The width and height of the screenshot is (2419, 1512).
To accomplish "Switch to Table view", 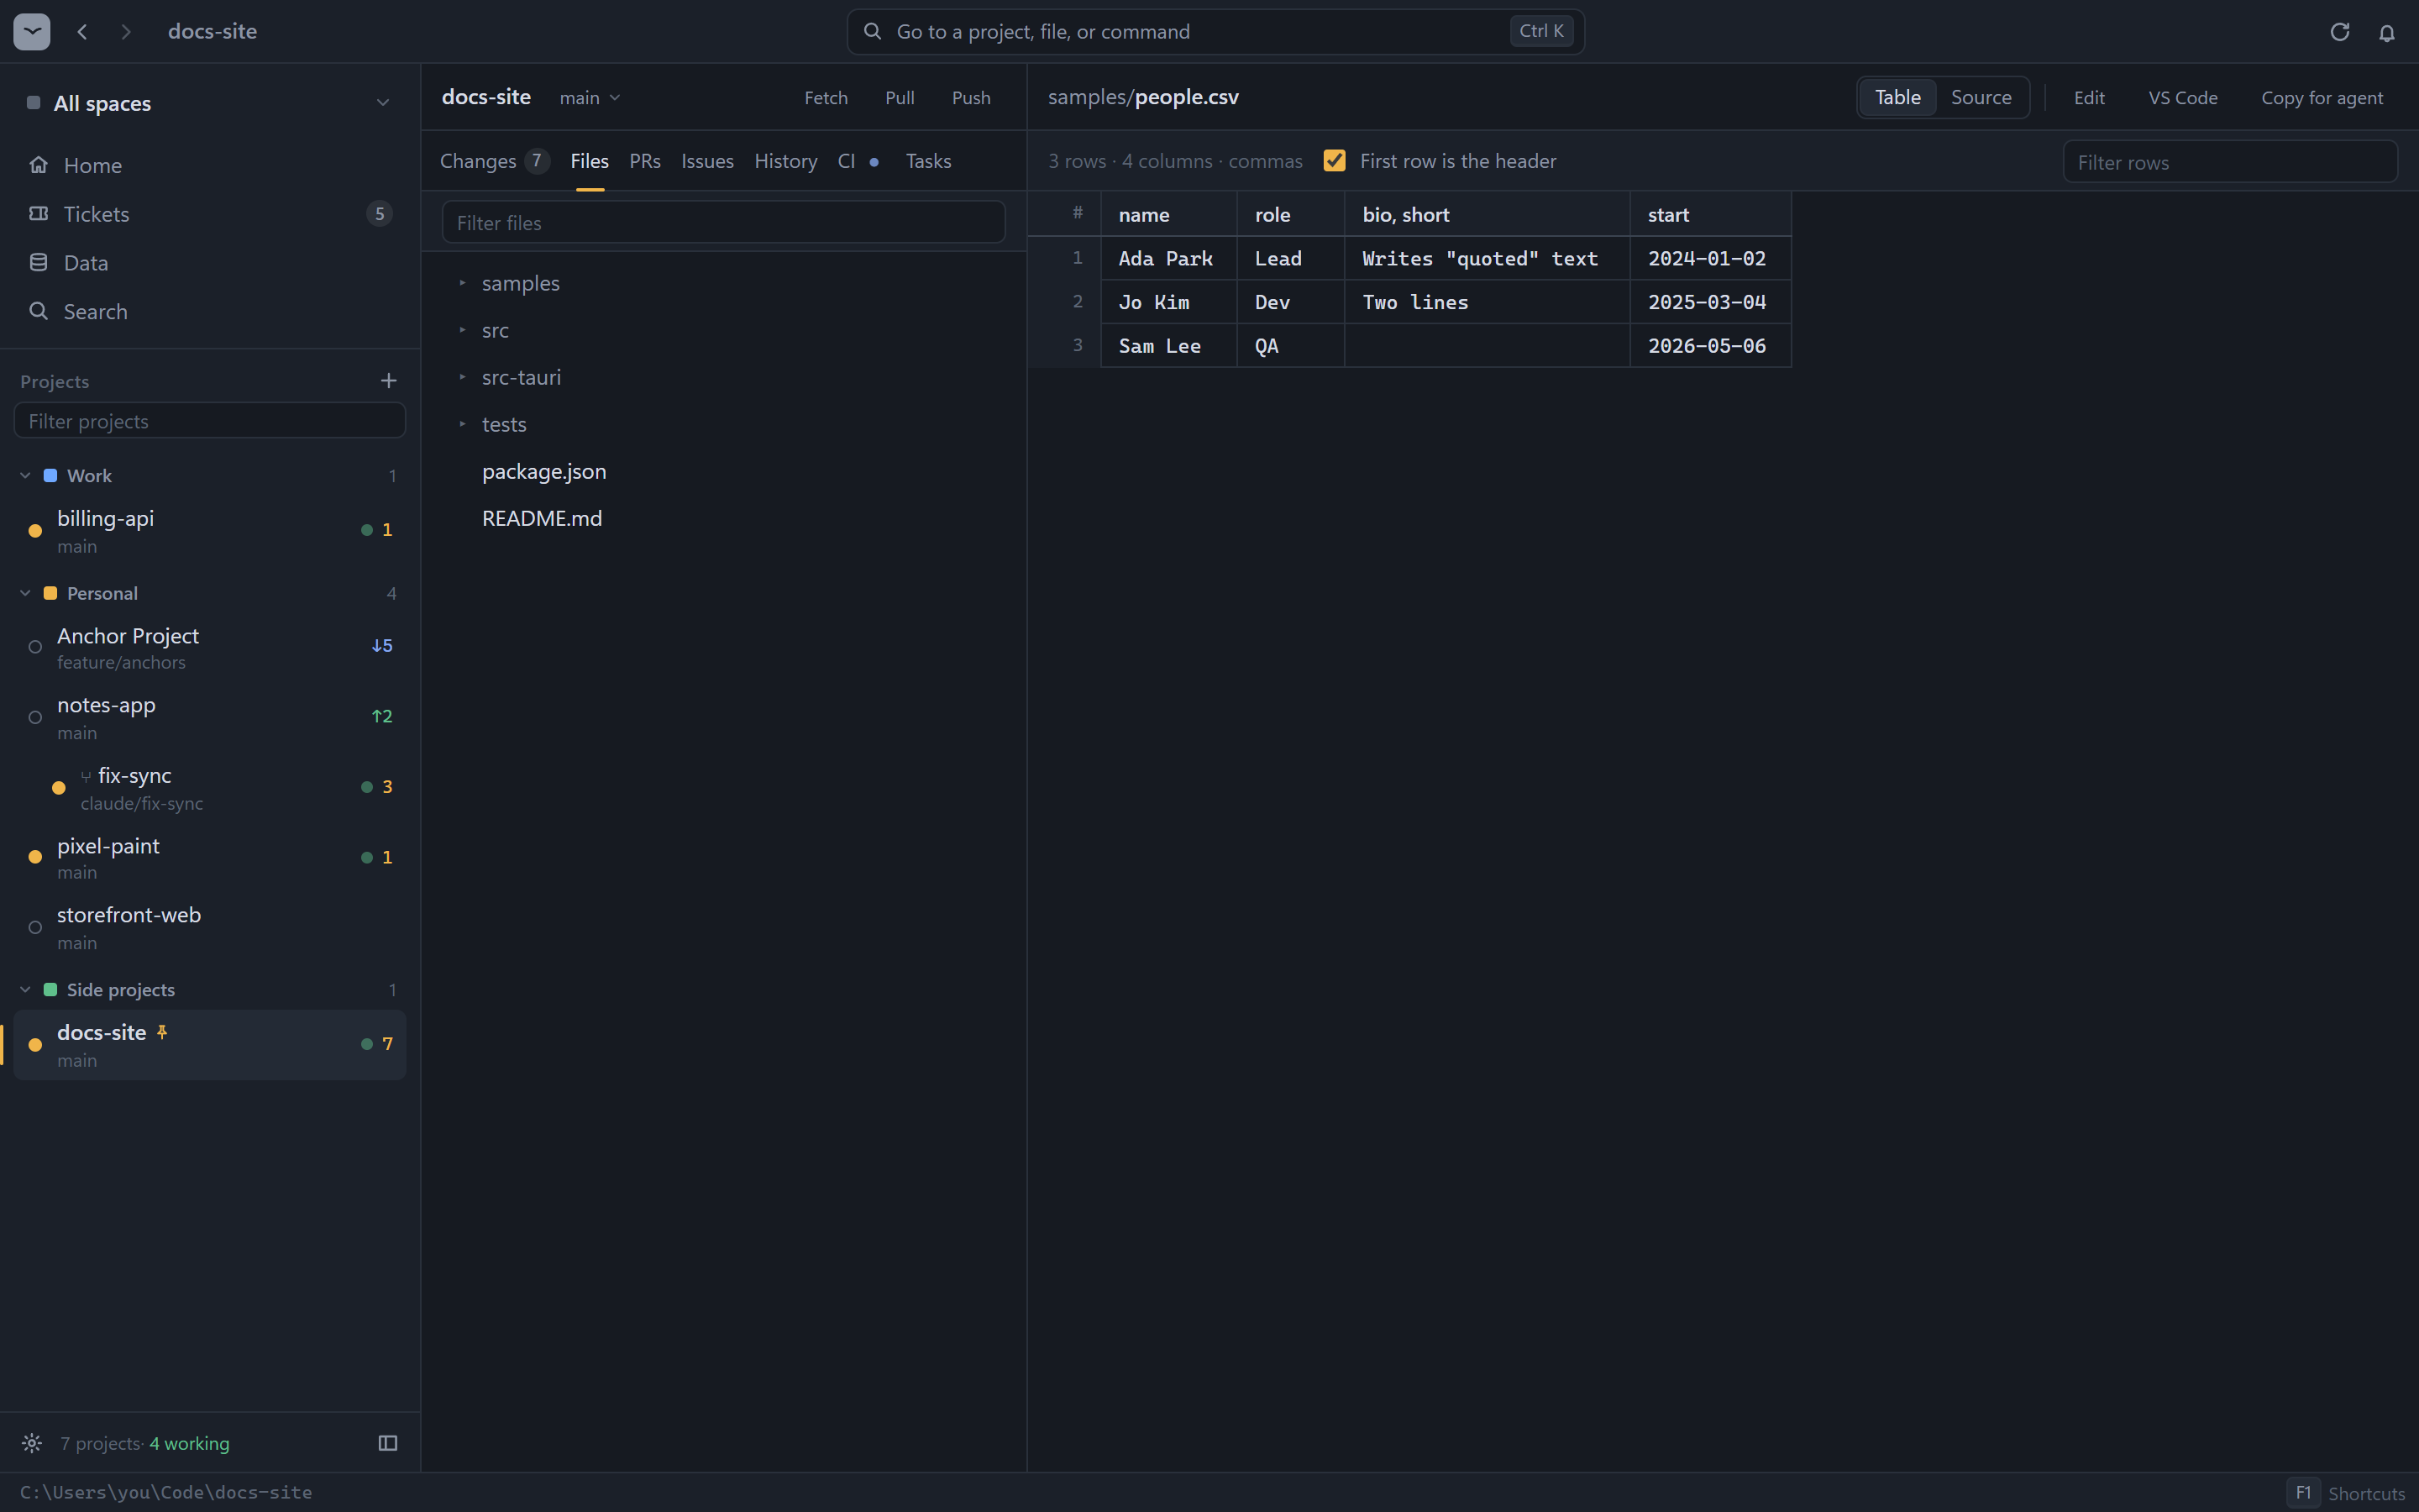I will point(1897,98).
